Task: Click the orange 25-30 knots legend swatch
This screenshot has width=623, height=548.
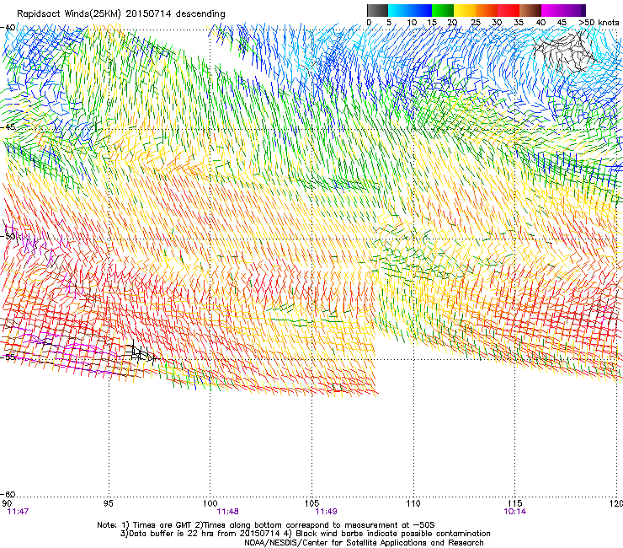Action: coord(487,10)
